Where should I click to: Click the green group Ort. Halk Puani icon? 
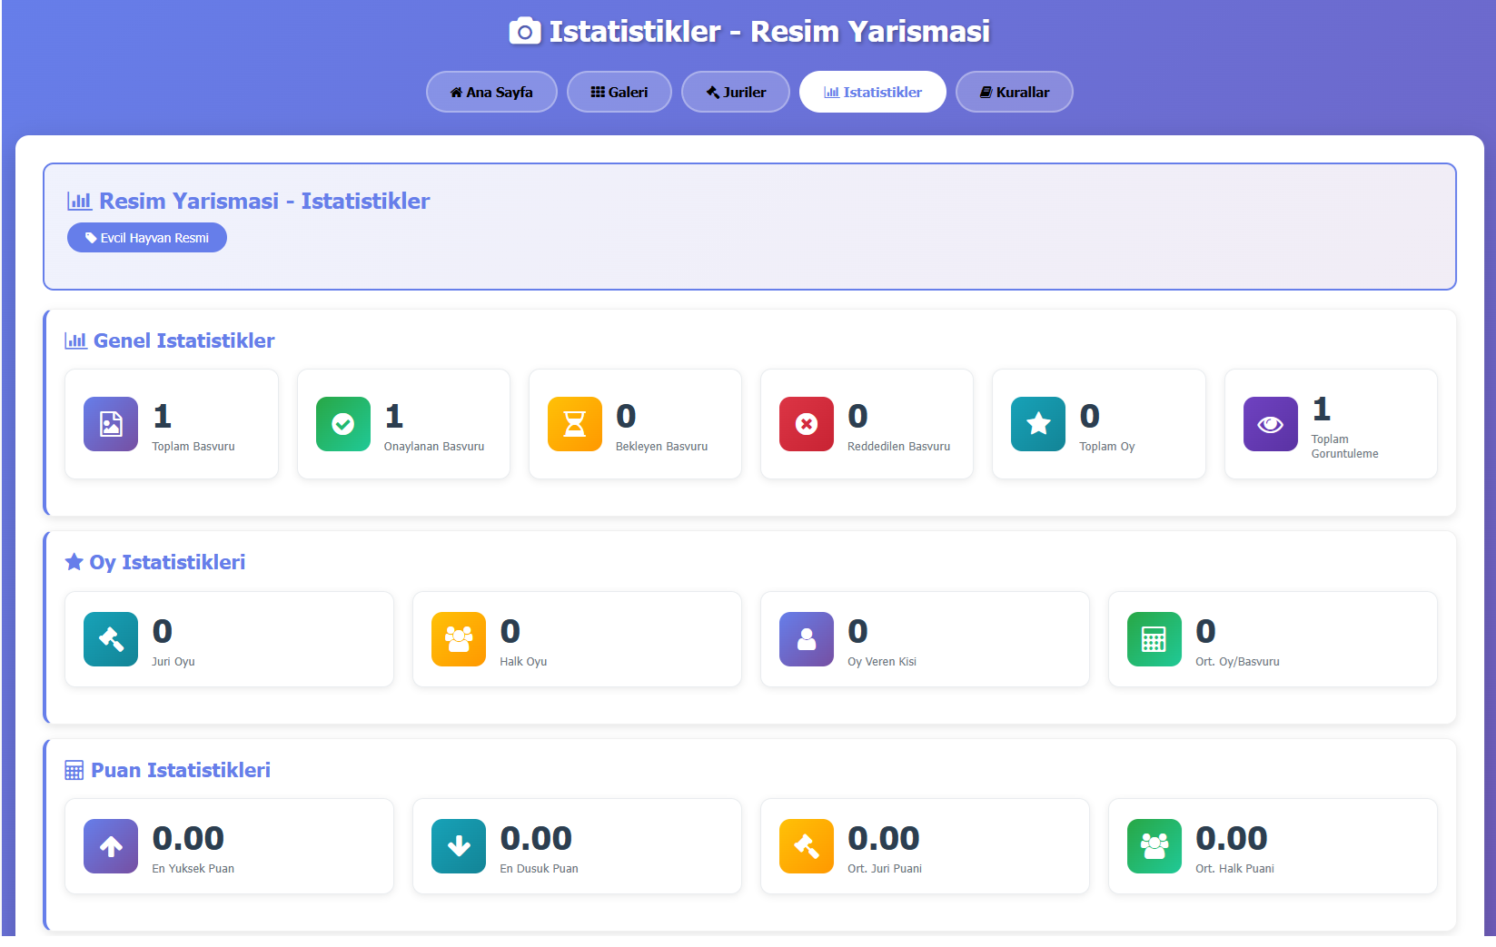click(x=1154, y=846)
